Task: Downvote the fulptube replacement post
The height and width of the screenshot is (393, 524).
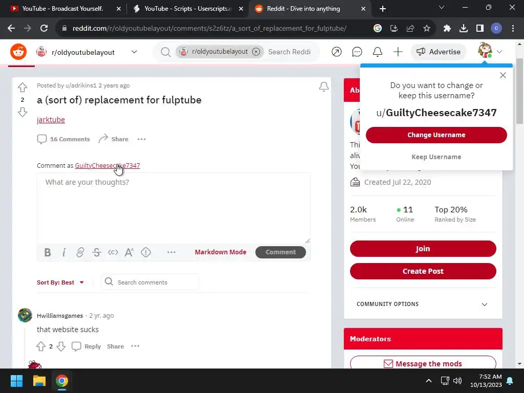Action: coord(23,112)
